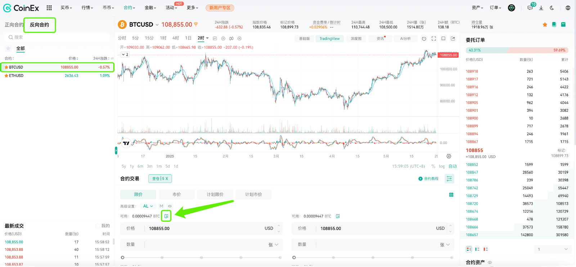Click the chart layout panel icon

point(444,39)
